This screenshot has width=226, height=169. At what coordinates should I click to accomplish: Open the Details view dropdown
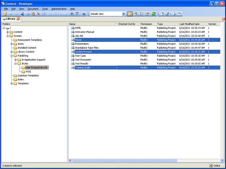(x=124, y=14)
